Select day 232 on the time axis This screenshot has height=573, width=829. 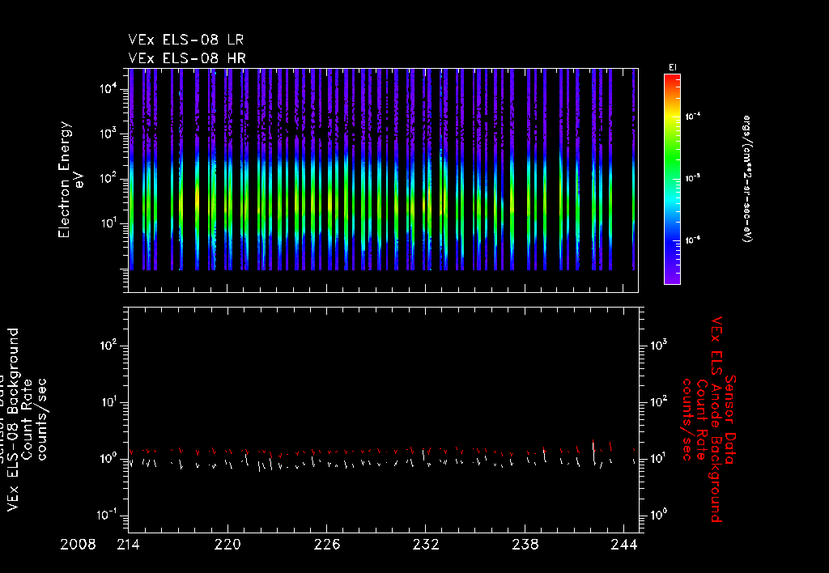click(426, 545)
